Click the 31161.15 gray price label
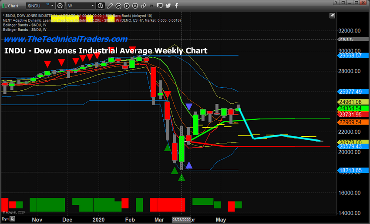This screenshot has height=224, width=370. (353, 40)
